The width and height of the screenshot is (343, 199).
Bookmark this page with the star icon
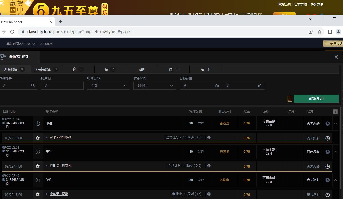pos(319,32)
